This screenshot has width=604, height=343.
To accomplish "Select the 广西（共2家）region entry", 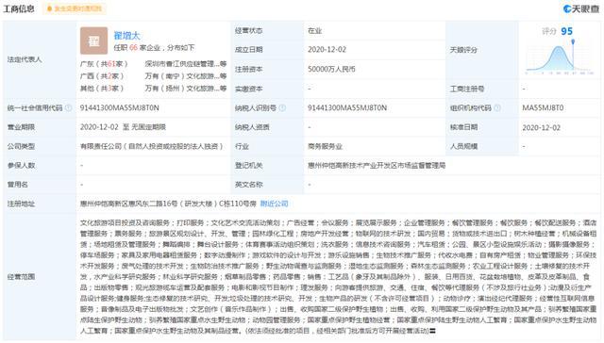I will pyautogui.click(x=102, y=76).
